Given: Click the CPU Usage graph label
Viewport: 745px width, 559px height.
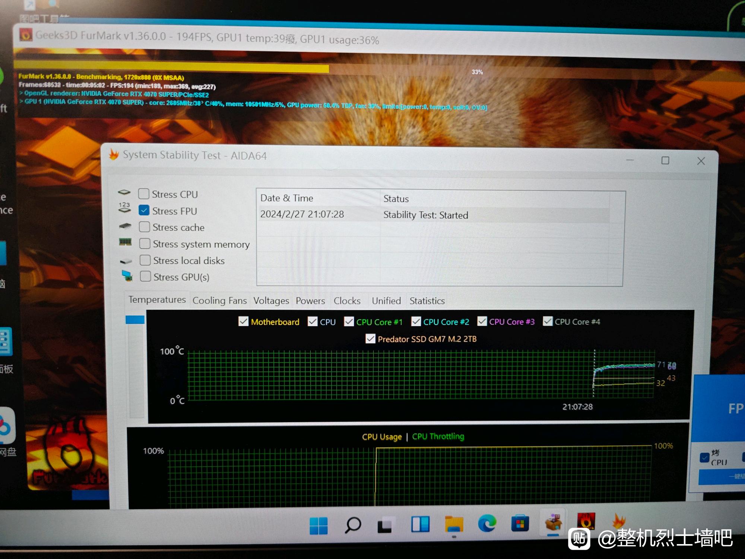Looking at the screenshot, I should [382, 436].
